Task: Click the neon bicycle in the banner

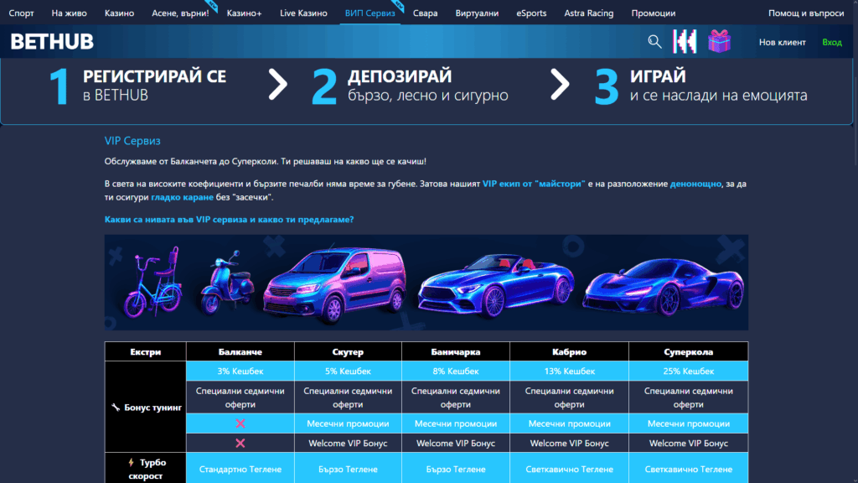Action: pyautogui.click(x=152, y=285)
